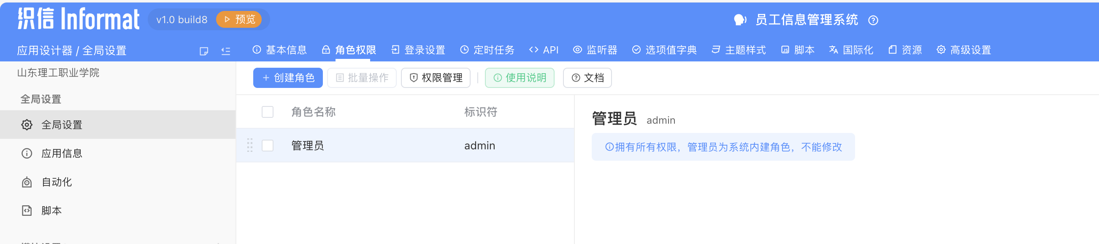
Task: Click the speaker icon beside 员工信息管理系统
Action: coord(740,20)
